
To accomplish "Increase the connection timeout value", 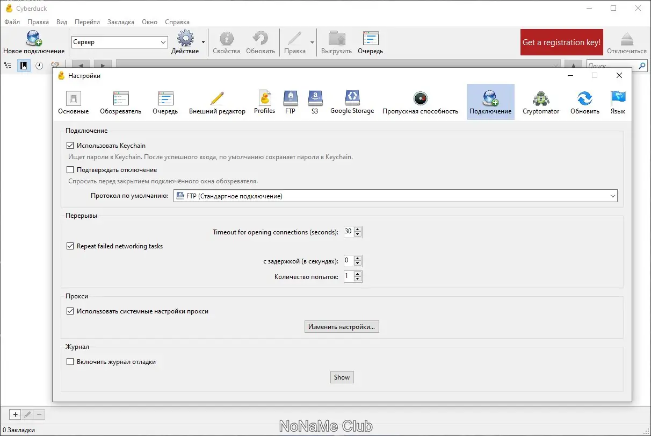I will pos(358,230).
